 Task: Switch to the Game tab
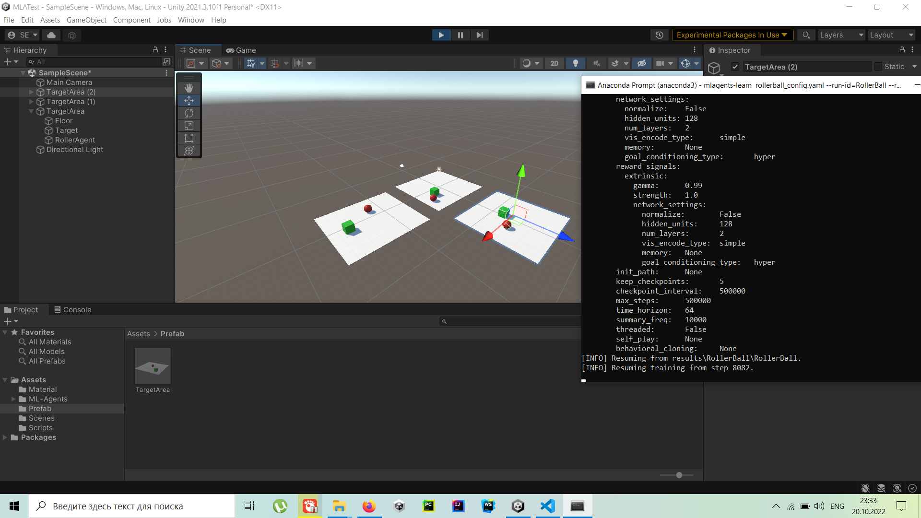pyautogui.click(x=241, y=50)
